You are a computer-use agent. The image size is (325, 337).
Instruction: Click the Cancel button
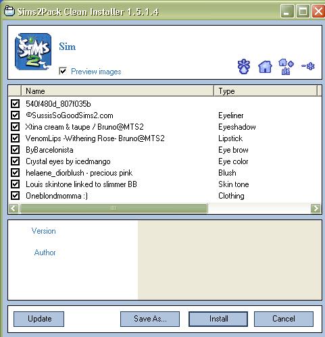click(284, 319)
